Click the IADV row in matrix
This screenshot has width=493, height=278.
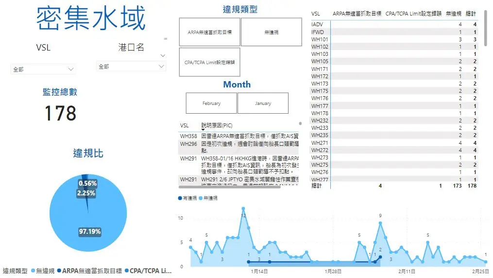coord(394,24)
